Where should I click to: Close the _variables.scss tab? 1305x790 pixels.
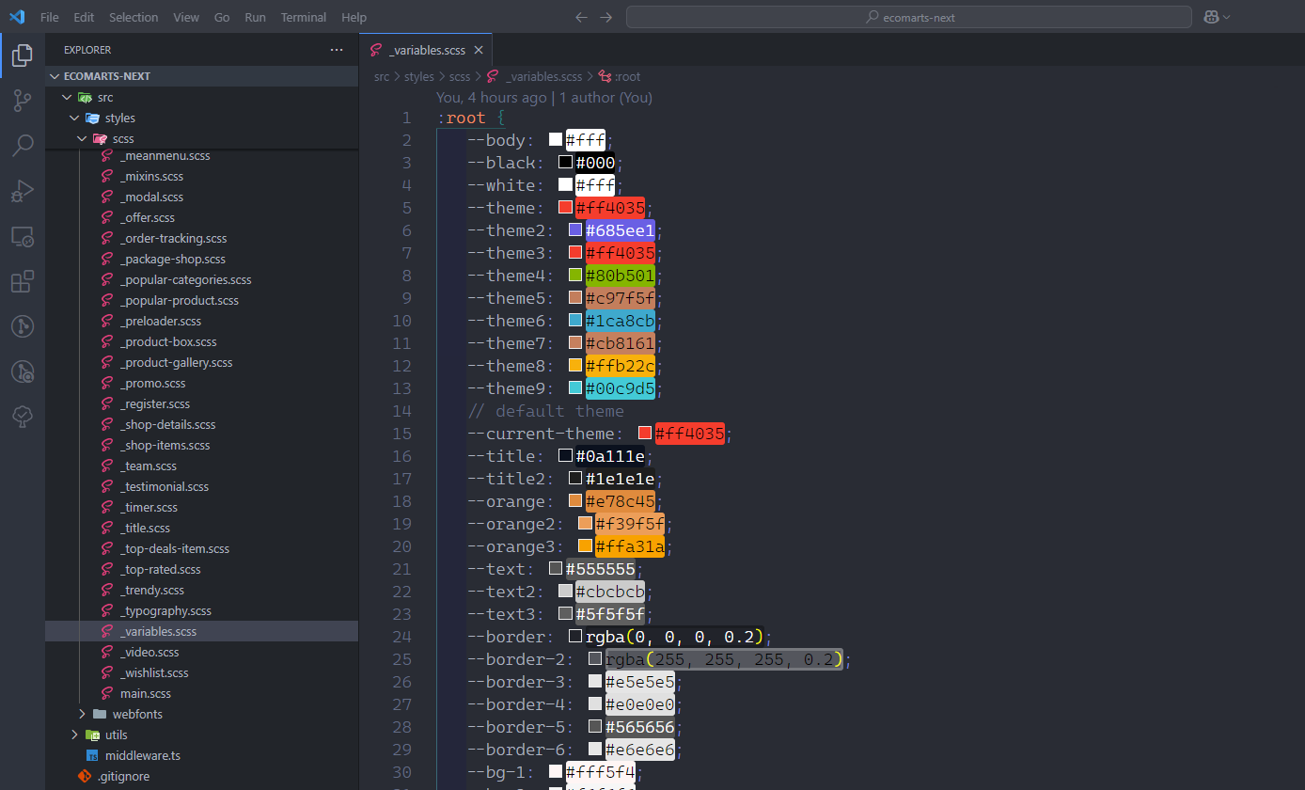pyautogui.click(x=479, y=51)
